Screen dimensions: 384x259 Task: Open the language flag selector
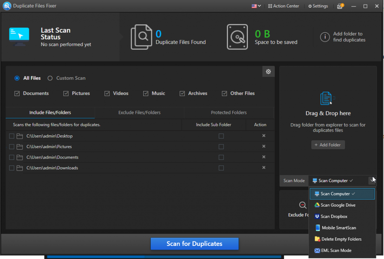click(256, 6)
